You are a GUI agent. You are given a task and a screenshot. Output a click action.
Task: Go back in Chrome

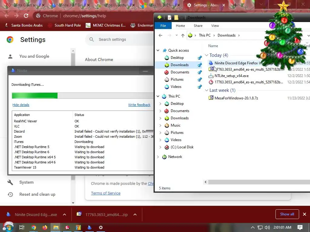7,16
